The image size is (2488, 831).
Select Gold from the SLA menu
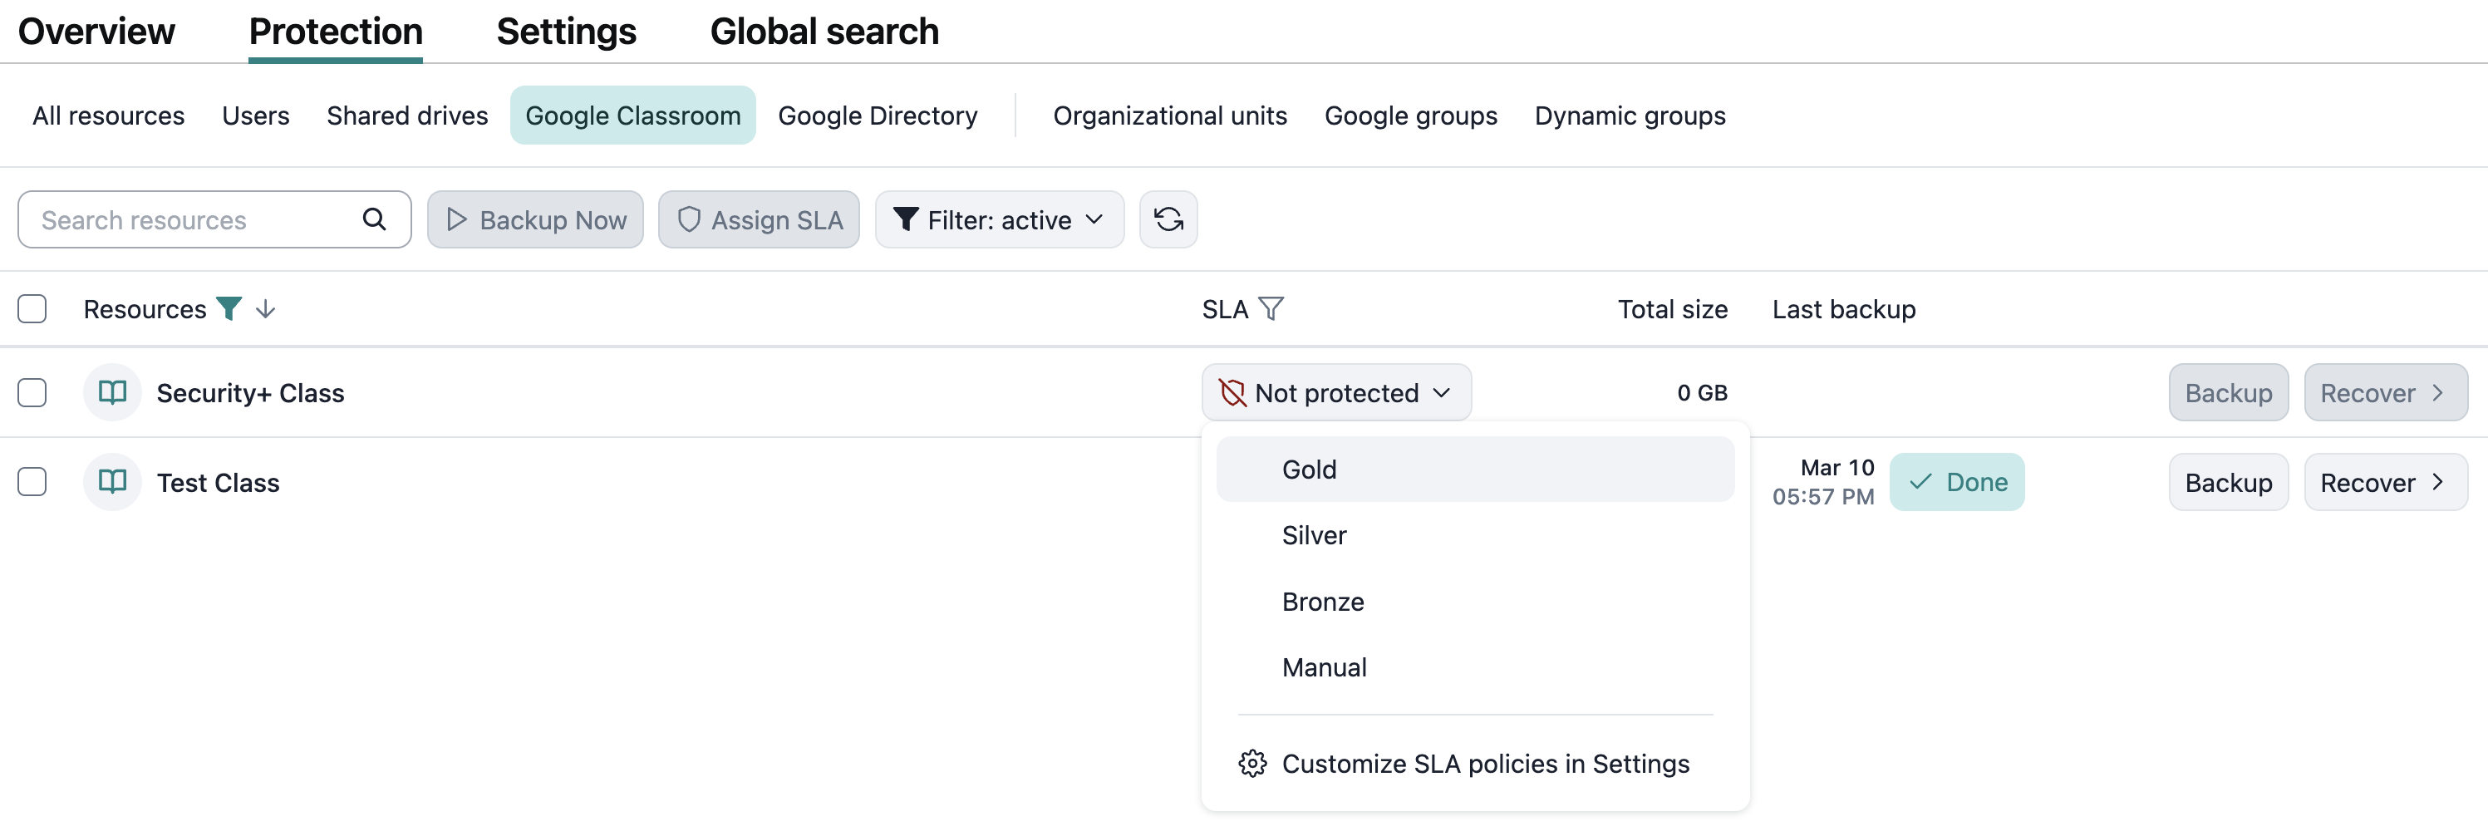[x=1309, y=469]
